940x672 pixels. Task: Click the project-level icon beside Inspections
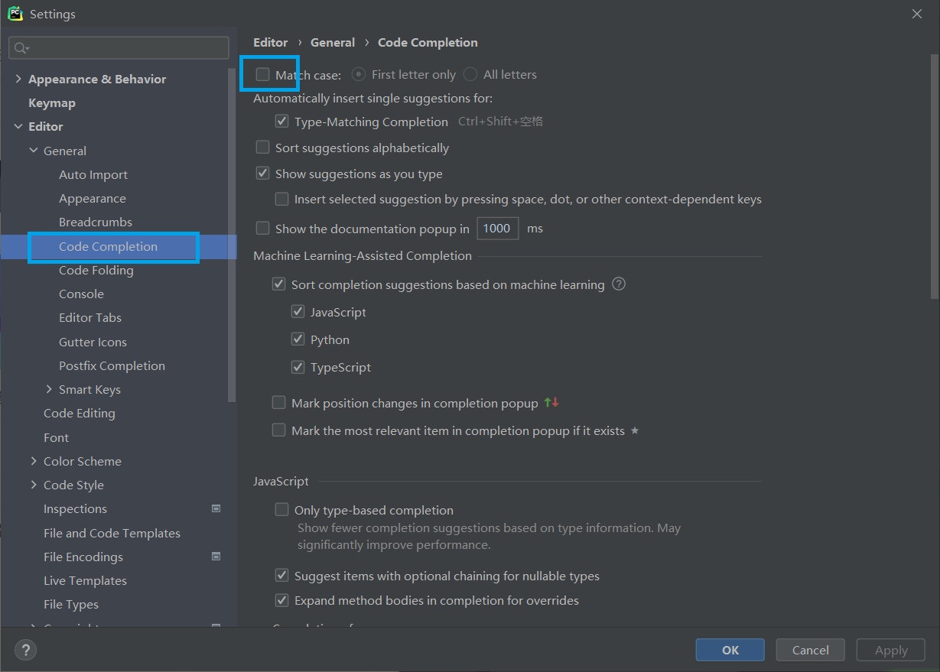pyautogui.click(x=216, y=508)
